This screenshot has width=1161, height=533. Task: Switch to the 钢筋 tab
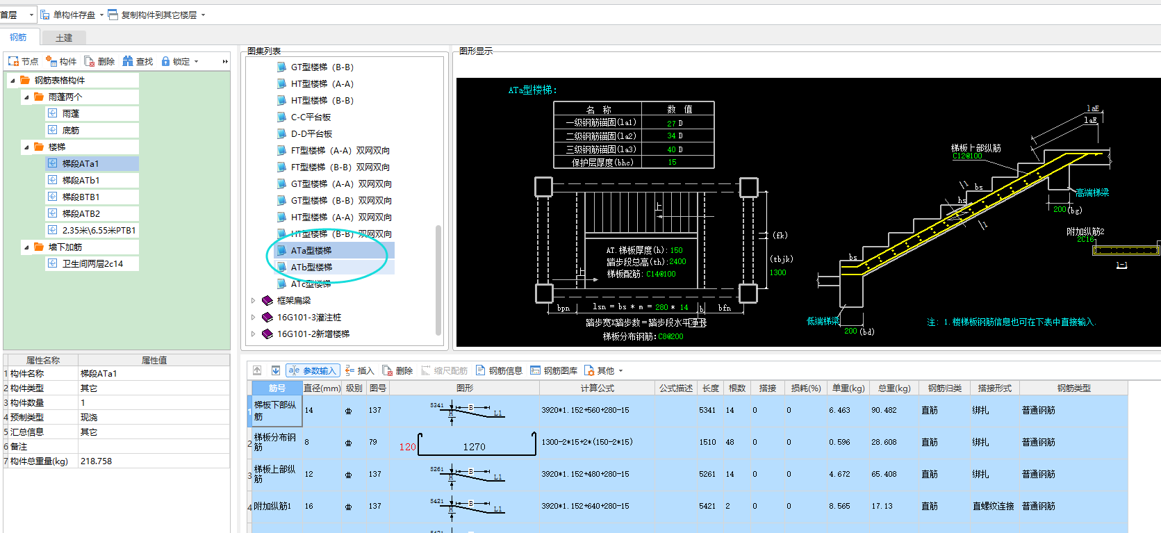pyautogui.click(x=18, y=38)
